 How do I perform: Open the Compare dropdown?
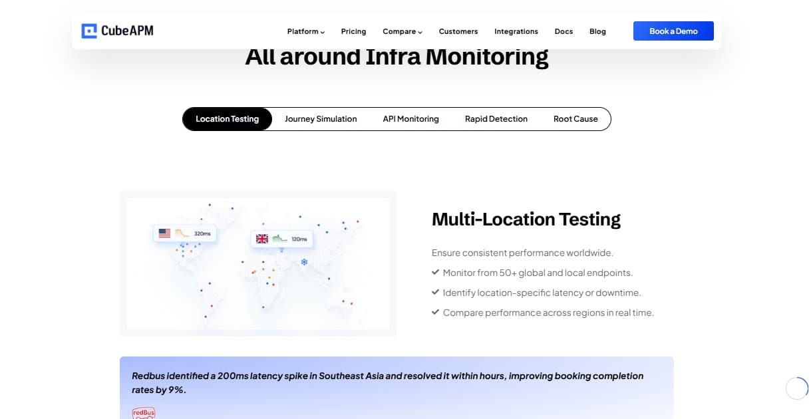[x=402, y=31]
